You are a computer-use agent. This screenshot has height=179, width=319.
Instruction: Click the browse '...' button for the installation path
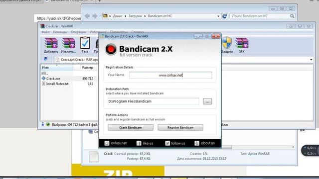coord(207,101)
